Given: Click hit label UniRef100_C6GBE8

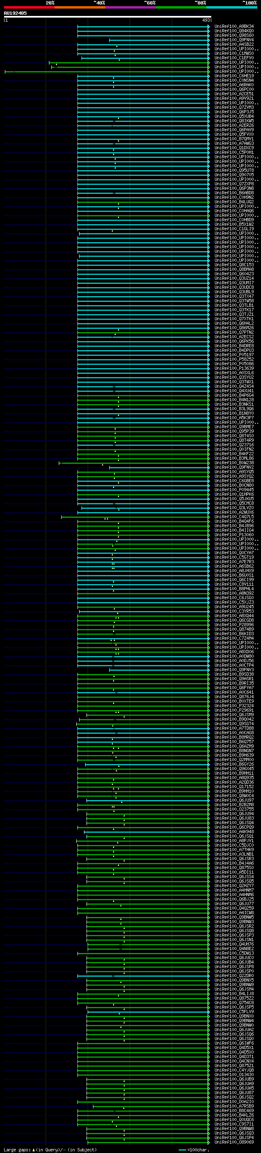Looking at the screenshot, I should click(x=234, y=481).
